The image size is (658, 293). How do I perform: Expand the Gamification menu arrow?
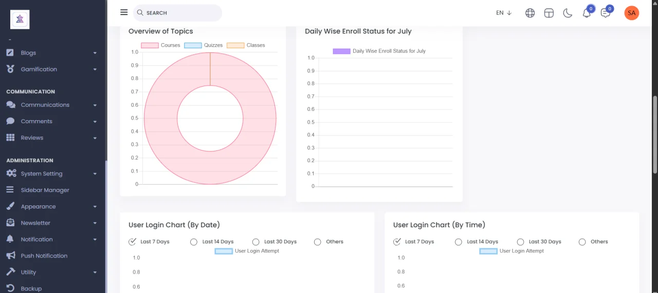[95, 69]
